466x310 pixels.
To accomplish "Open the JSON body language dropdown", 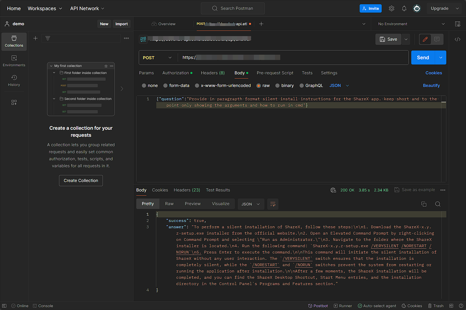I will point(339,86).
